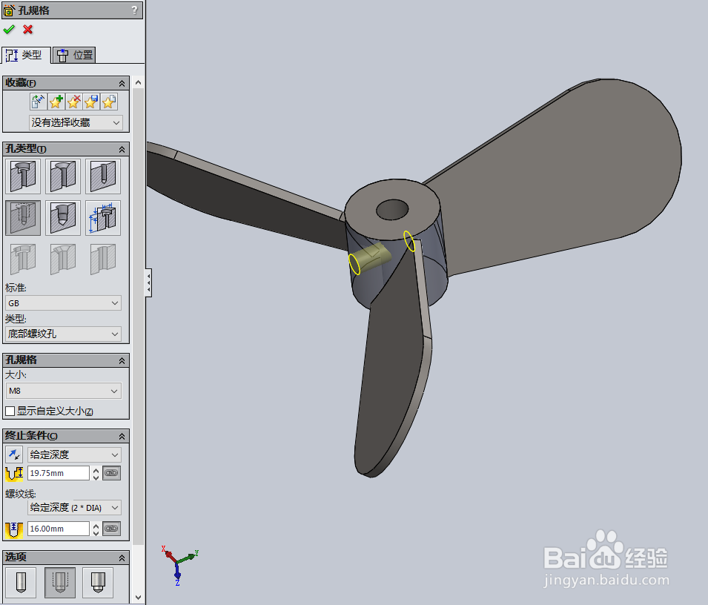708x605 pixels.
Task: Select the countersink hole type
Action: point(63,176)
